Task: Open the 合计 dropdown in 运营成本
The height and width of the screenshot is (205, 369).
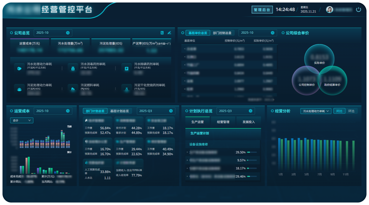Action: click(x=22, y=120)
